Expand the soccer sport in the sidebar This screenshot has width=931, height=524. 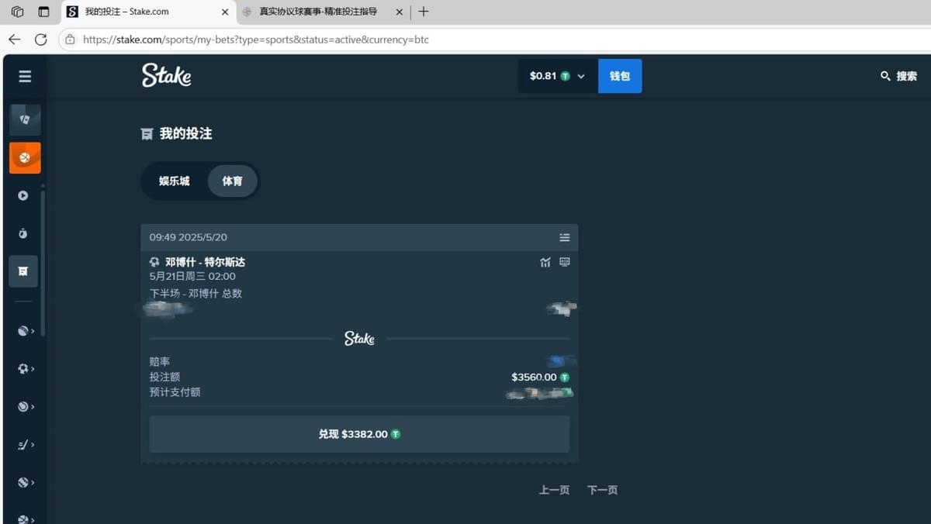click(26, 369)
